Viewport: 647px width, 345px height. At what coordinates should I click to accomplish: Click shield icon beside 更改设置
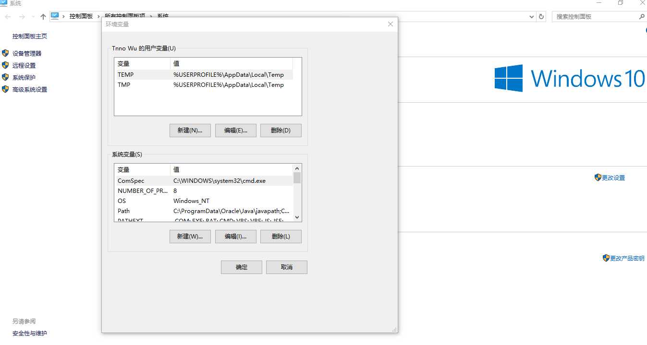coord(598,178)
